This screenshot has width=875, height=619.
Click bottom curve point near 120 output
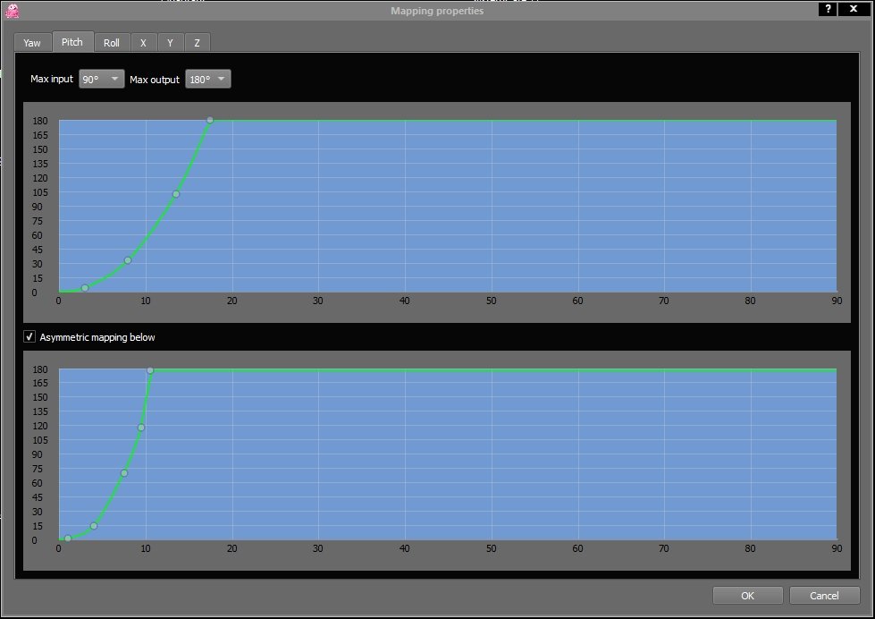click(x=141, y=428)
